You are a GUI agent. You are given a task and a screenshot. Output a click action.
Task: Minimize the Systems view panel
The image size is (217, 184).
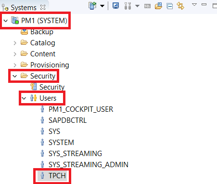[204, 4]
